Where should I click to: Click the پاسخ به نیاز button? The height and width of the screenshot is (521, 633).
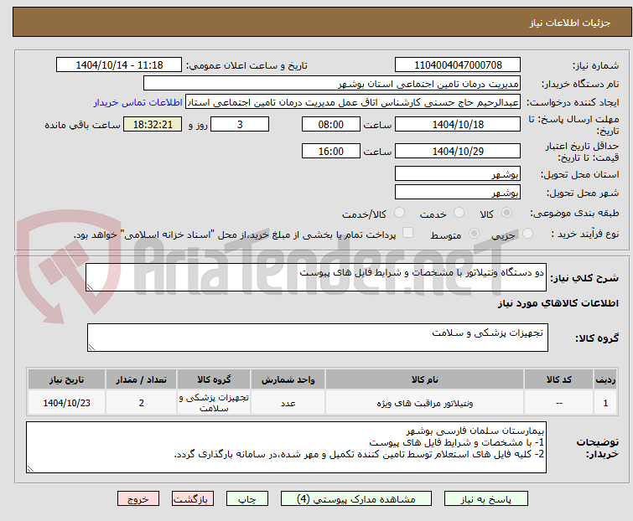pos(485,499)
